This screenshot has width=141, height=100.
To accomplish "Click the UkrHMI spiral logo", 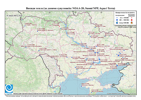I will coord(9,89).
